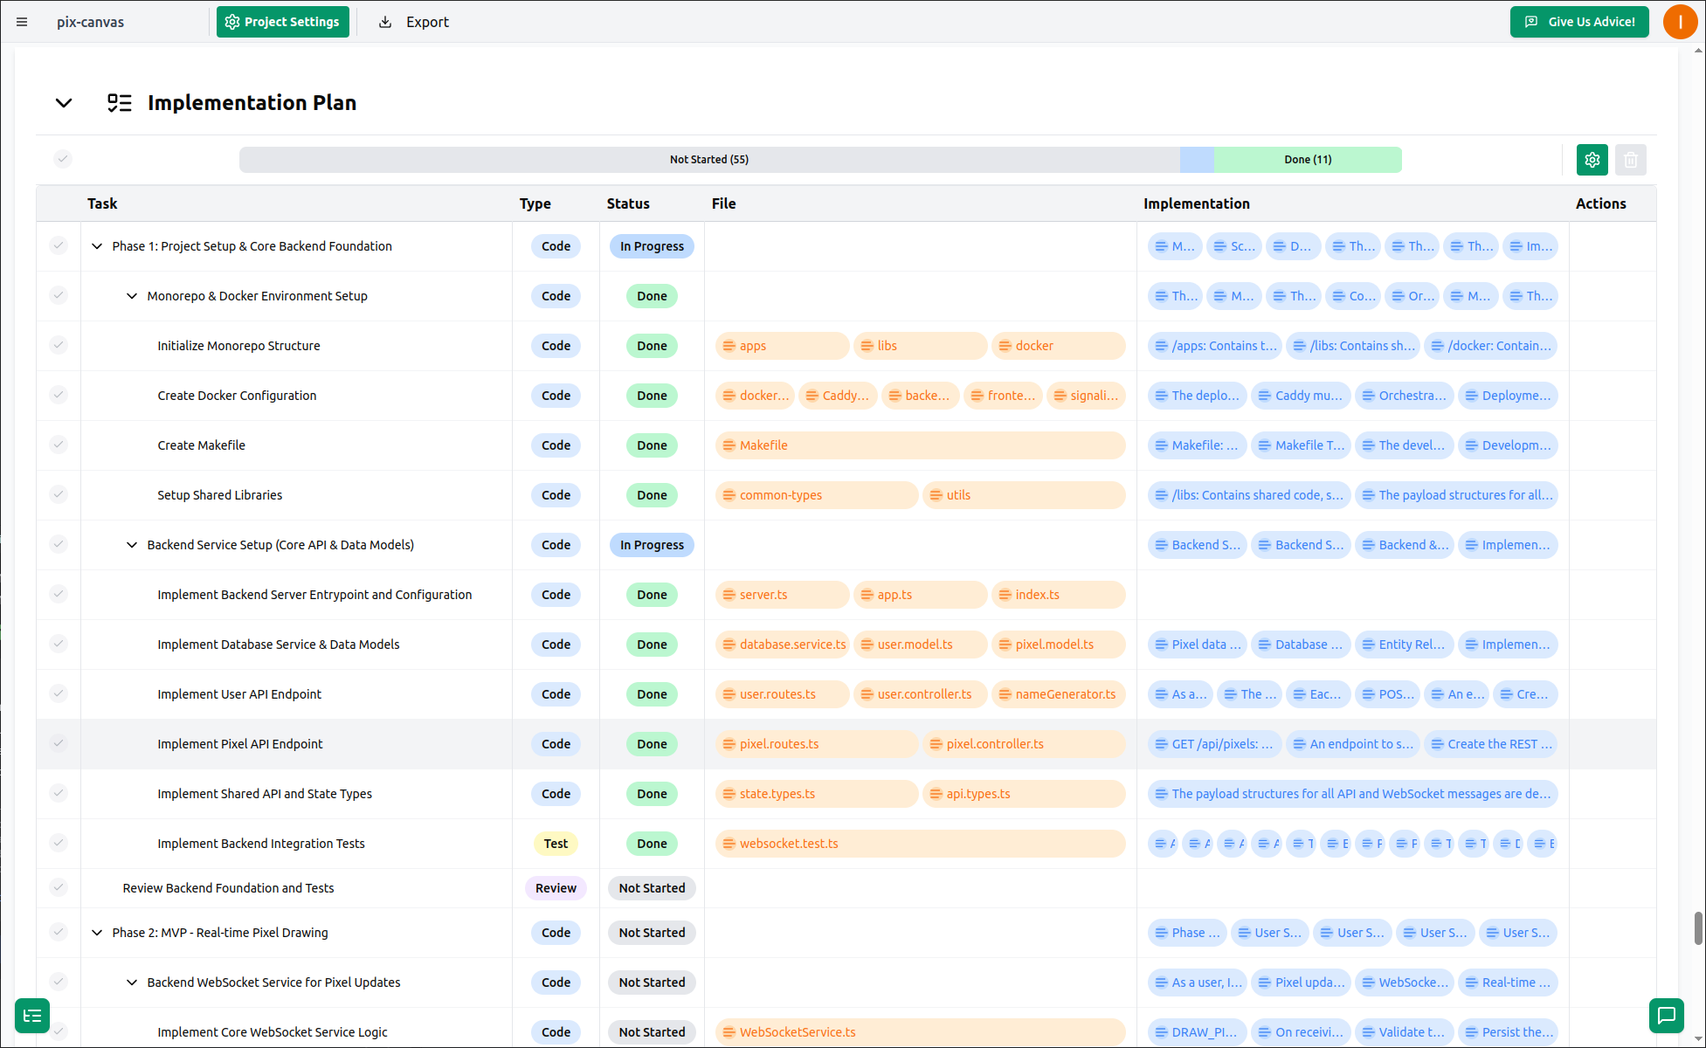This screenshot has height=1048, width=1706.
Task: Click the grayed-out trash delete icon
Action: pos(1631,160)
